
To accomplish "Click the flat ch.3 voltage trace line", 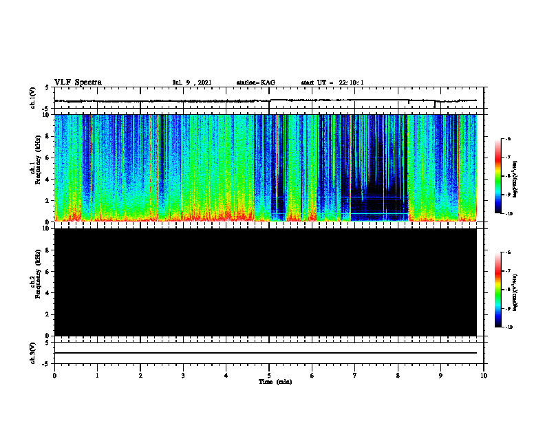I will [x=266, y=353].
